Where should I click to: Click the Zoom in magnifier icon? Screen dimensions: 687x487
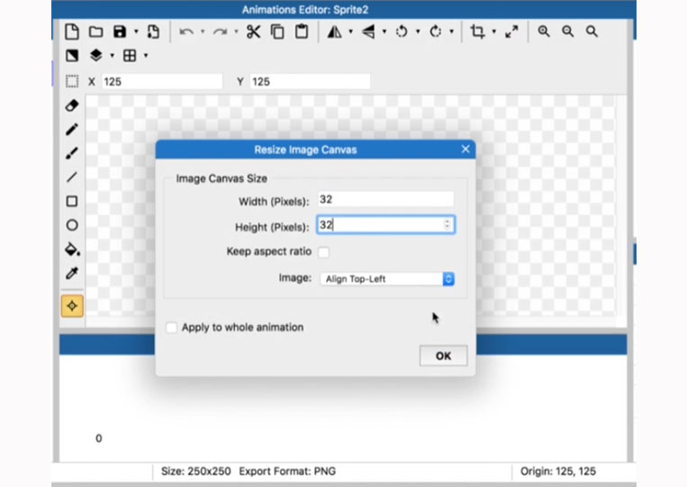click(x=544, y=32)
